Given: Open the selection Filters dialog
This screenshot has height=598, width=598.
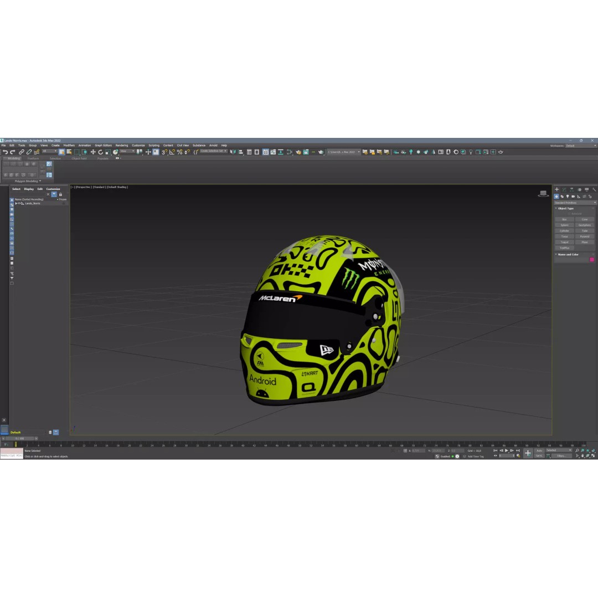Looking at the screenshot, I should click(x=560, y=457).
